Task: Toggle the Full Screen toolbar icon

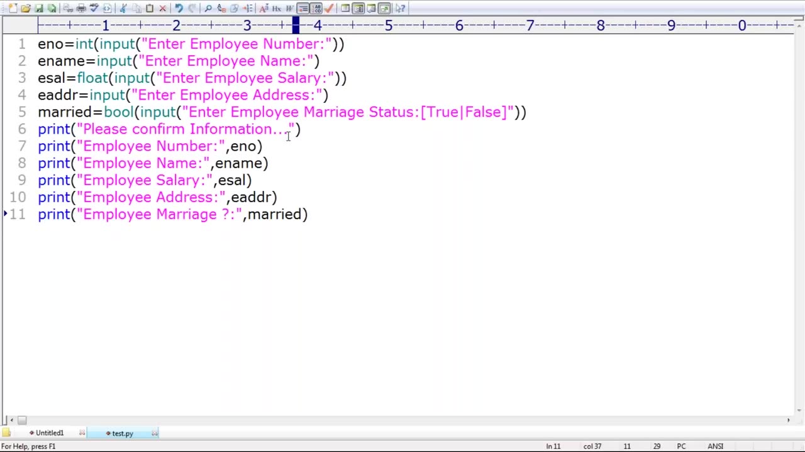Action: 384,8
